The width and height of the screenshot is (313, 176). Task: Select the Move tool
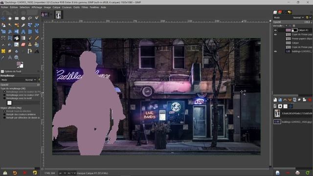(3, 19)
